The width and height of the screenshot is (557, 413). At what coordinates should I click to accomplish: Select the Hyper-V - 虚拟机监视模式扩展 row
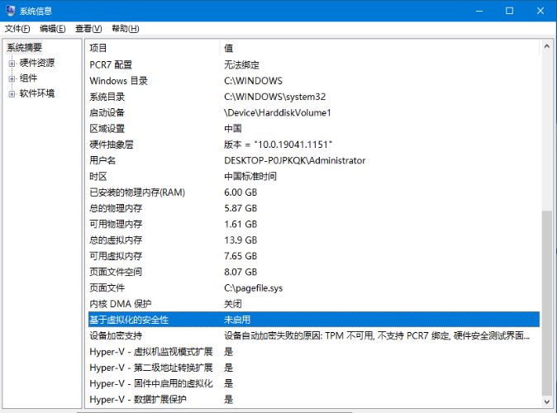point(314,352)
